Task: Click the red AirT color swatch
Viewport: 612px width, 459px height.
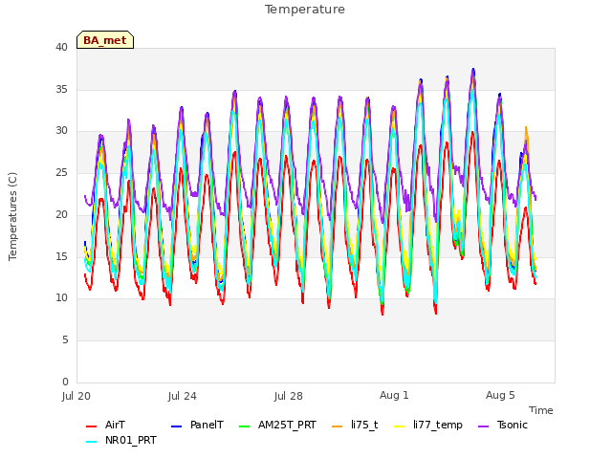Action: tap(92, 426)
